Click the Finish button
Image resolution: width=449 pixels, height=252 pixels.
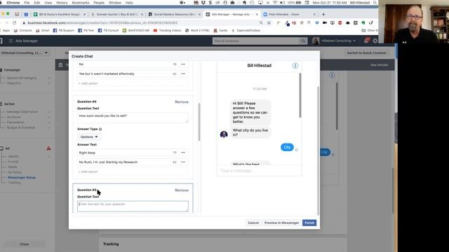pyautogui.click(x=309, y=223)
